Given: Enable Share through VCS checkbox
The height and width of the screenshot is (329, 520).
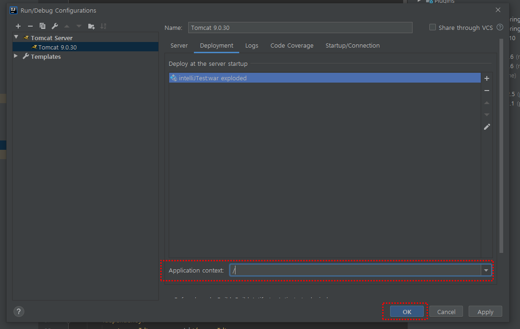Looking at the screenshot, I should click(x=433, y=28).
